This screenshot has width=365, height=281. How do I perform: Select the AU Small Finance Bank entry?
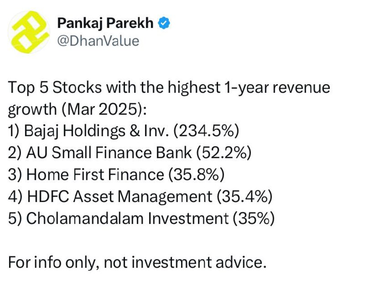(x=130, y=153)
